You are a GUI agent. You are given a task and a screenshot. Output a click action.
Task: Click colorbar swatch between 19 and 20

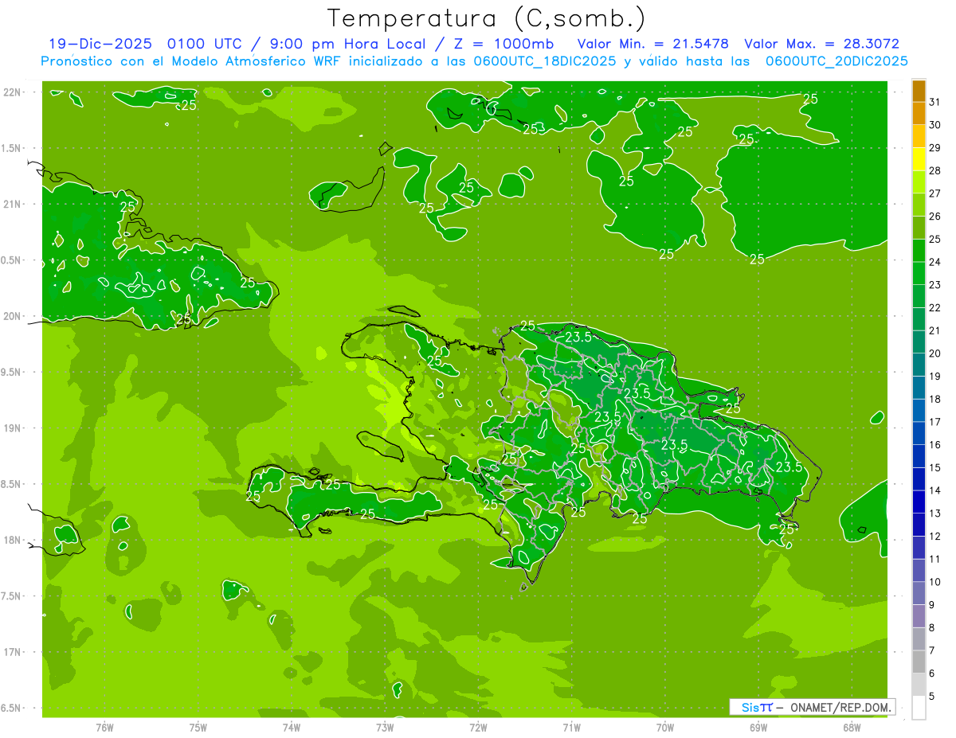tap(919, 365)
